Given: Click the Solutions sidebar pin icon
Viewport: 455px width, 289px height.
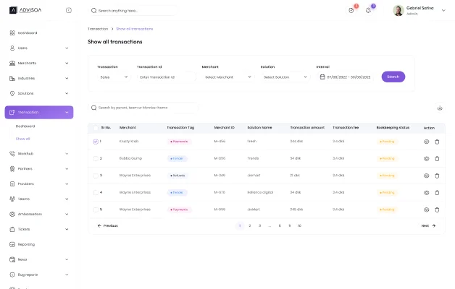Looking at the screenshot, I should click(x=12, y=93).
